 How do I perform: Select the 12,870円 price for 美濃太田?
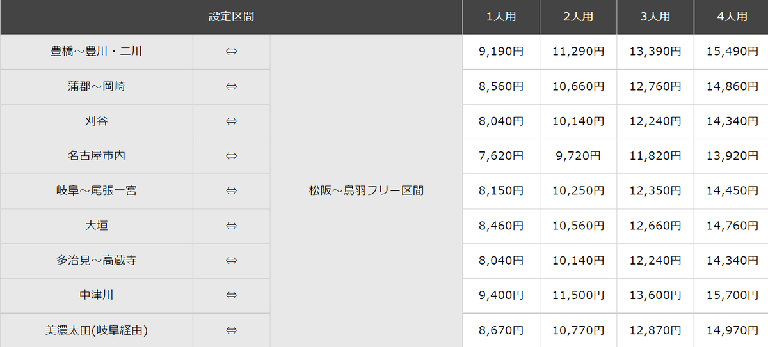click(655, 330)
